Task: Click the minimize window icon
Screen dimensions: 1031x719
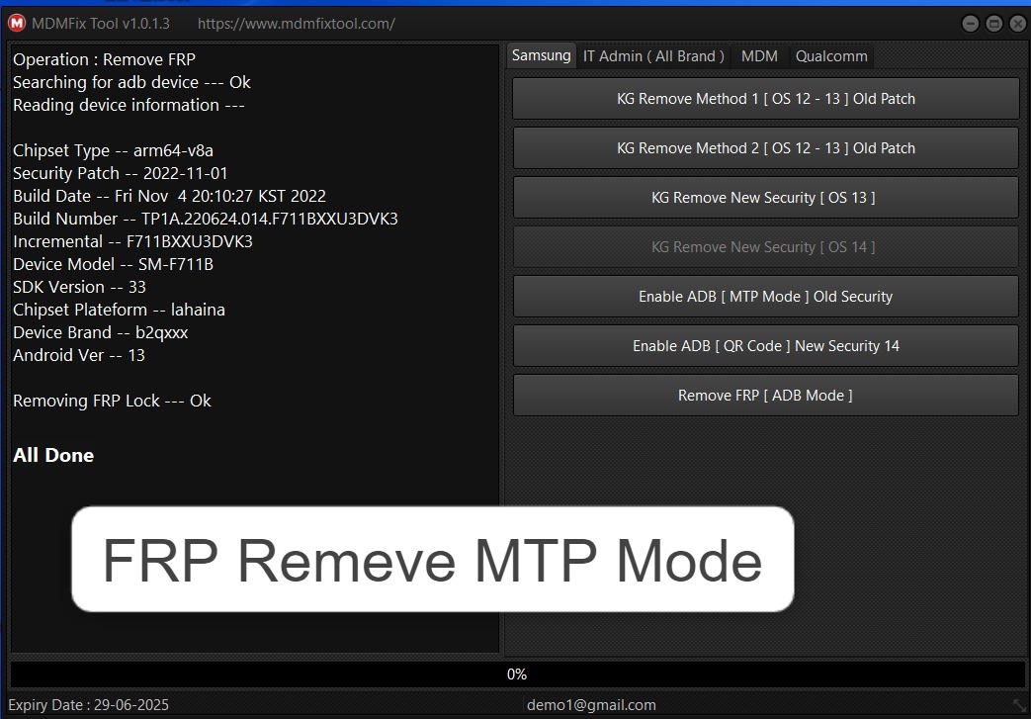Action: [x=970, y=22]
